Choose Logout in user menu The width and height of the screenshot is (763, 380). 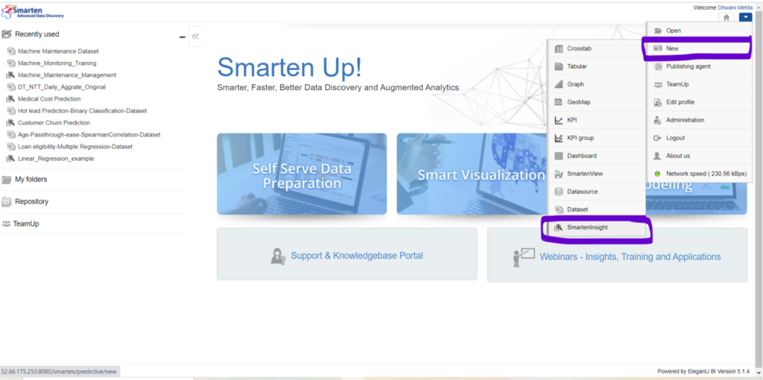pyautogui.click(x=699, y=138)
